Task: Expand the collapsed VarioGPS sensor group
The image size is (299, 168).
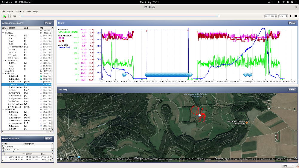Action: [x=3, y=71]
